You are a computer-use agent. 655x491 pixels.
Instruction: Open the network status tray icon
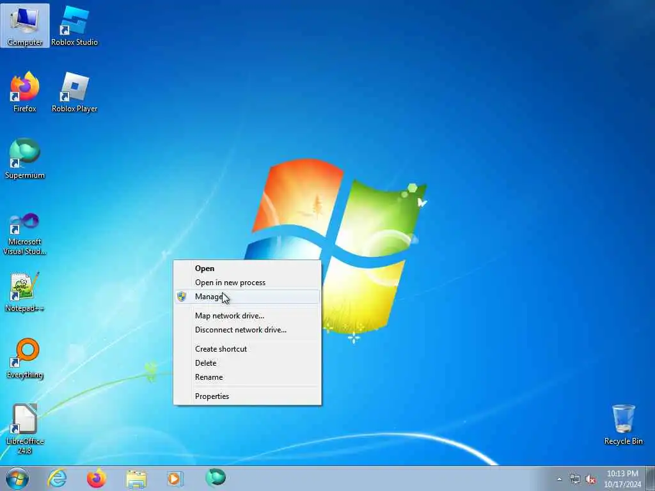pyautogui.click(x=575, y=479)
